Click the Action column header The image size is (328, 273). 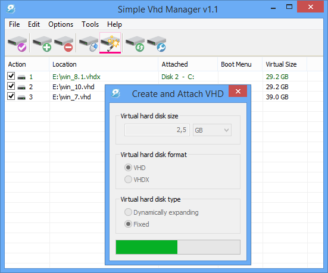(x=27, y=64)
